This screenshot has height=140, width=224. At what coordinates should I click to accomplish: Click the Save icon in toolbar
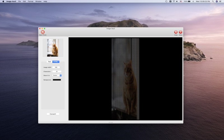180,32
